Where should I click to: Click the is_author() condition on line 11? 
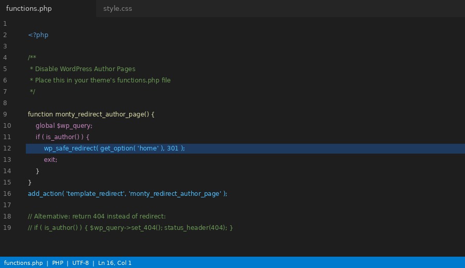(62, 137)
